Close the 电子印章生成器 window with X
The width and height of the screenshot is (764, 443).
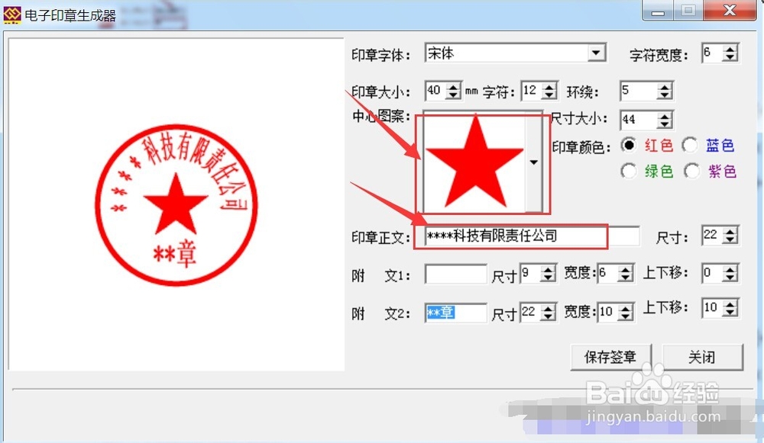[730, 10]
